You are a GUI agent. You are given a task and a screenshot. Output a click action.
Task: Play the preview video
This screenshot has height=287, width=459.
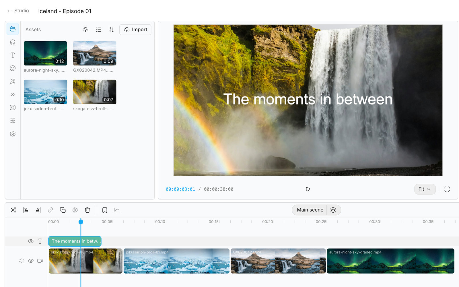tap(308, 189)
